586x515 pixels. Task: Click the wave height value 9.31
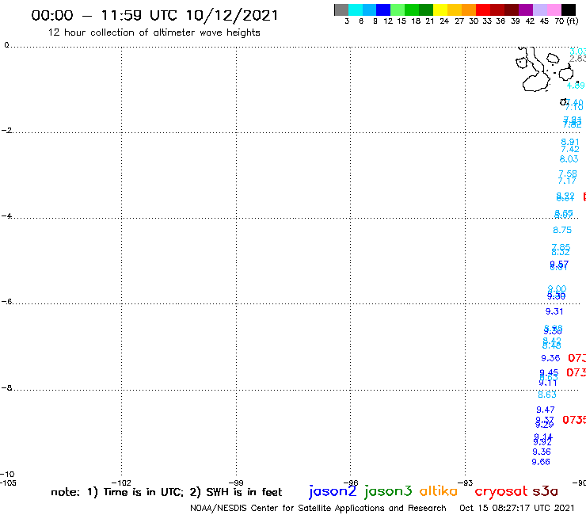(x=554, y=311)
